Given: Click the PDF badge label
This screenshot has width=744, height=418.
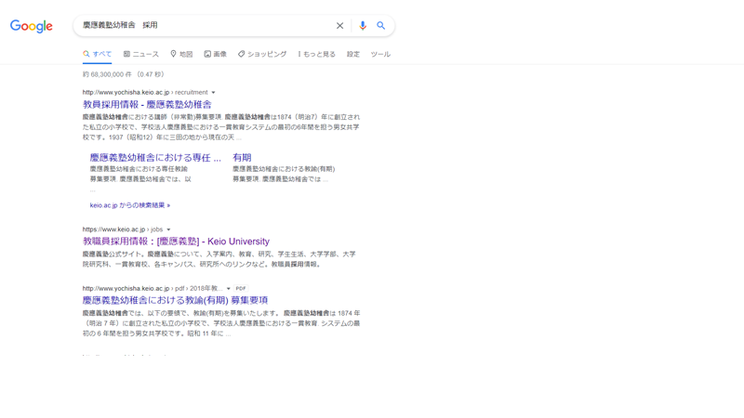Looking at the screenshot, I should click(x=241, y=288).
